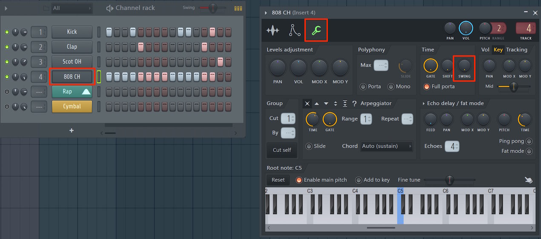This screenshot has height=239, width=541.
Task: Select the Kick channel button
Action: 72,32
